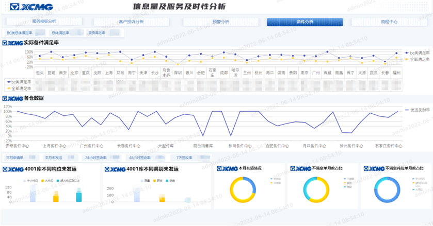This screenshot has width=433, height=226.
Task: Click the 本月申请单 indicator card
Action: (x=21, y=158)
